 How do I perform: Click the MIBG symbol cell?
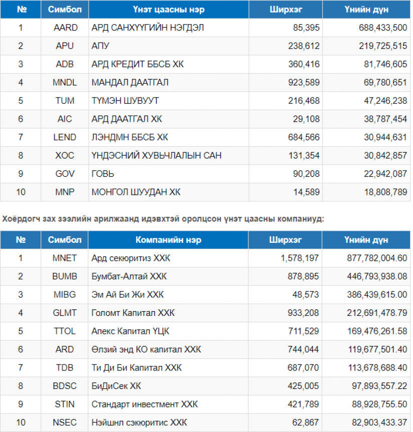tap(65, 294)
